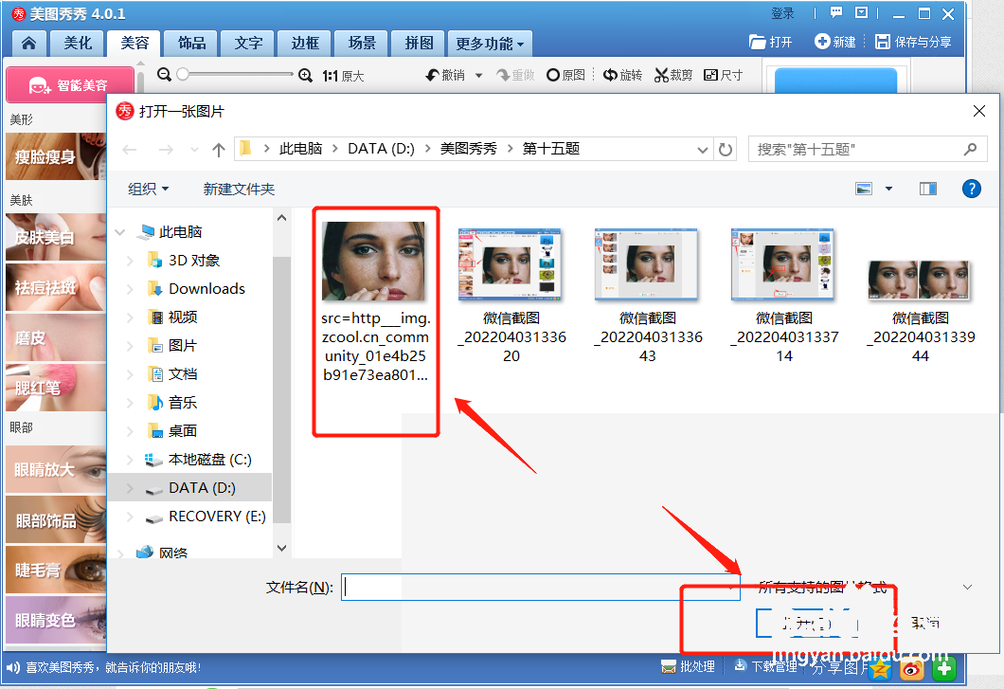The image size is (1004, 689).
Task: Switch to the 文字 tab
Action: point(248,43)
